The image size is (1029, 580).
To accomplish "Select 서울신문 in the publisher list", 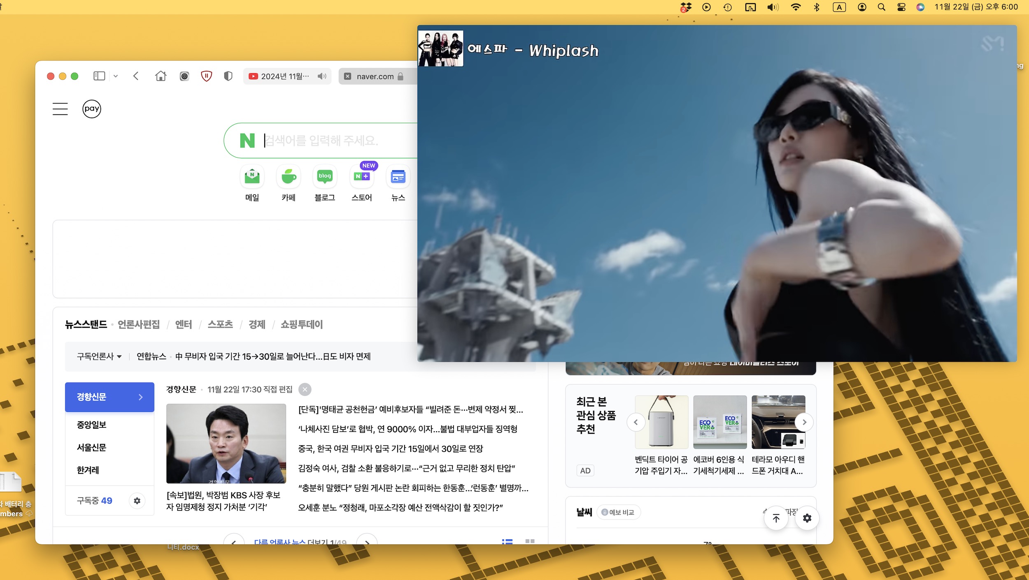I will click(91, 447).
